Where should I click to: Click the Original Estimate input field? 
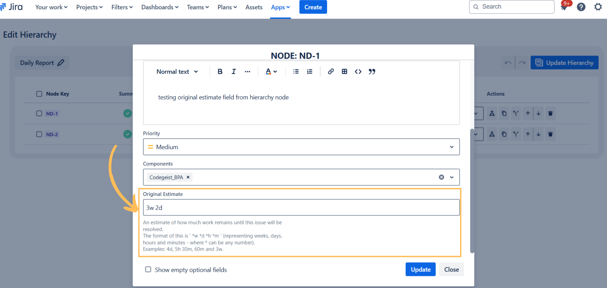(301, 207)
